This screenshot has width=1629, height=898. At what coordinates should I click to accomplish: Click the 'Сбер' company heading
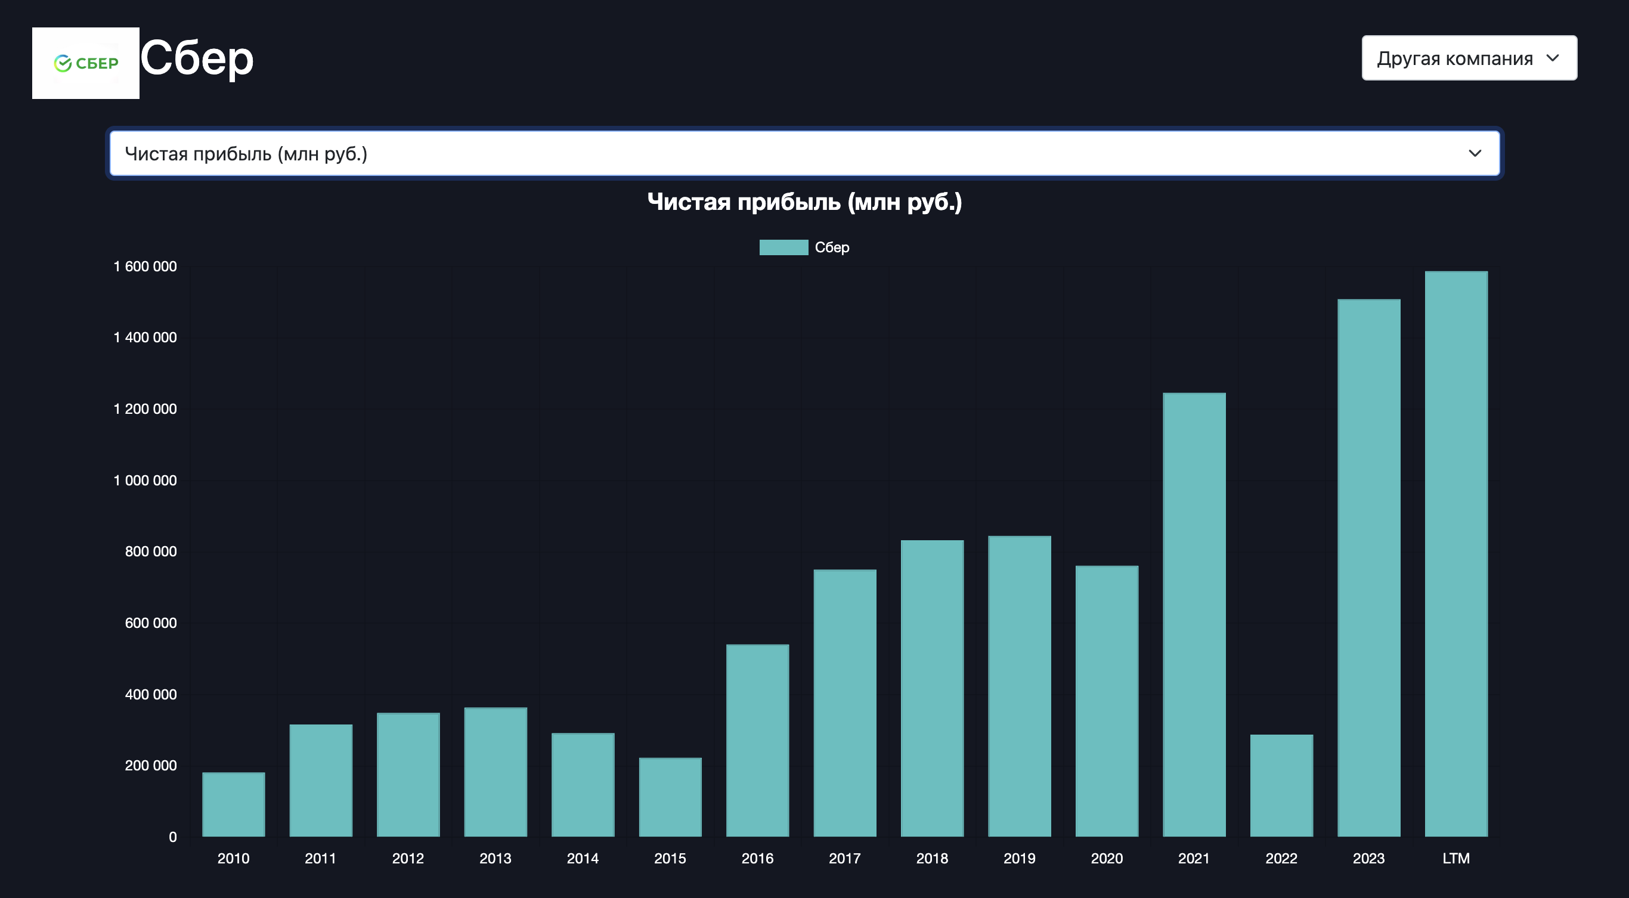[x=197, y=58]
